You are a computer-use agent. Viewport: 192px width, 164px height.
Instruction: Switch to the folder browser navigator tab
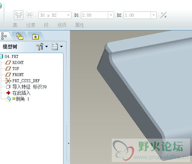tap(20, 36)
